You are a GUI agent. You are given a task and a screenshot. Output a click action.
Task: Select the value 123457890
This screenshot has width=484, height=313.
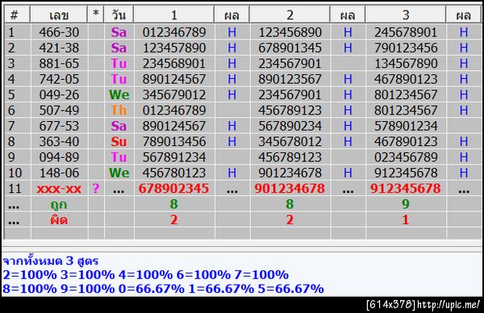click(x=173, y=48)
